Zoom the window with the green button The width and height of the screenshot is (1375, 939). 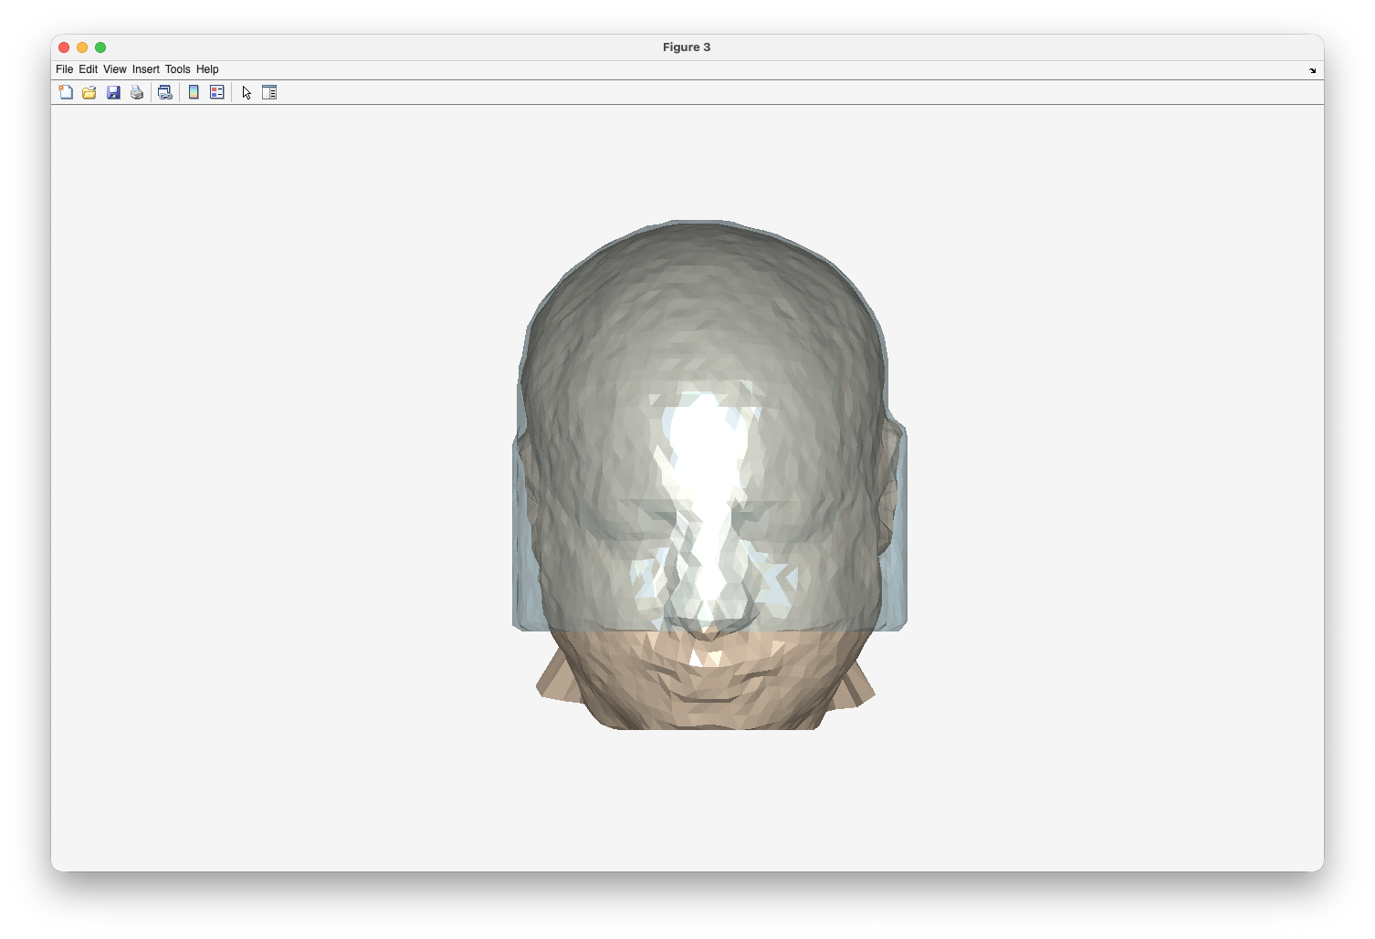point(100,47)
